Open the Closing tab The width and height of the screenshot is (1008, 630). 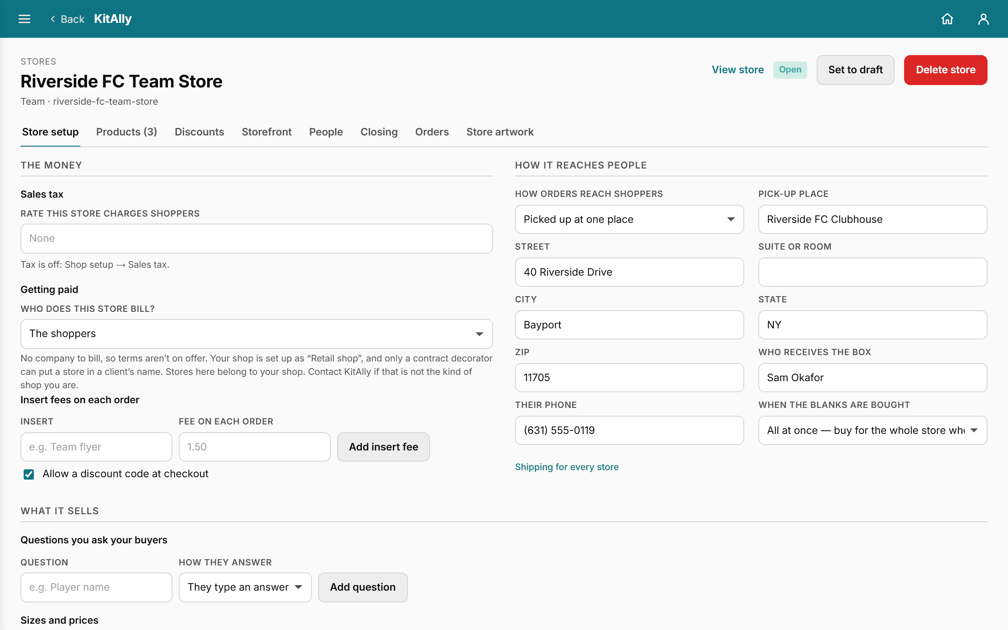[379, 132]
